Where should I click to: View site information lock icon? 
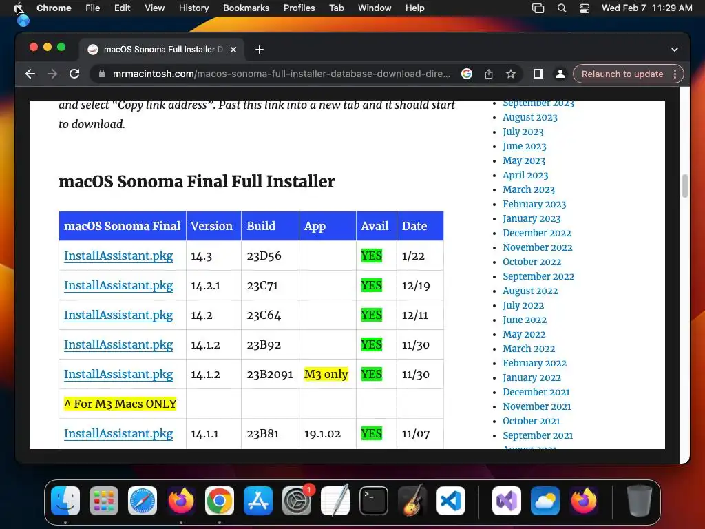pos(102,74)
